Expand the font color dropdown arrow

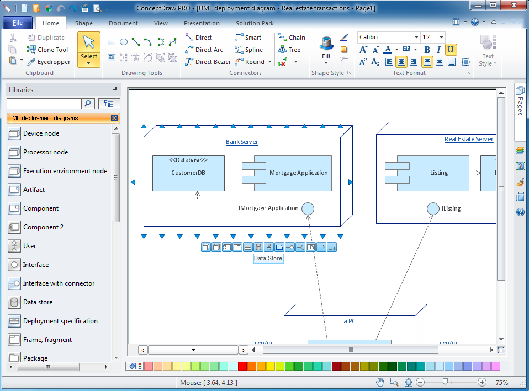click(396, 50)
